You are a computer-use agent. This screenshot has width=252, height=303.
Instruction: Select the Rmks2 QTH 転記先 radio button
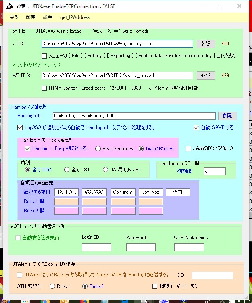(x=85, y=286)
